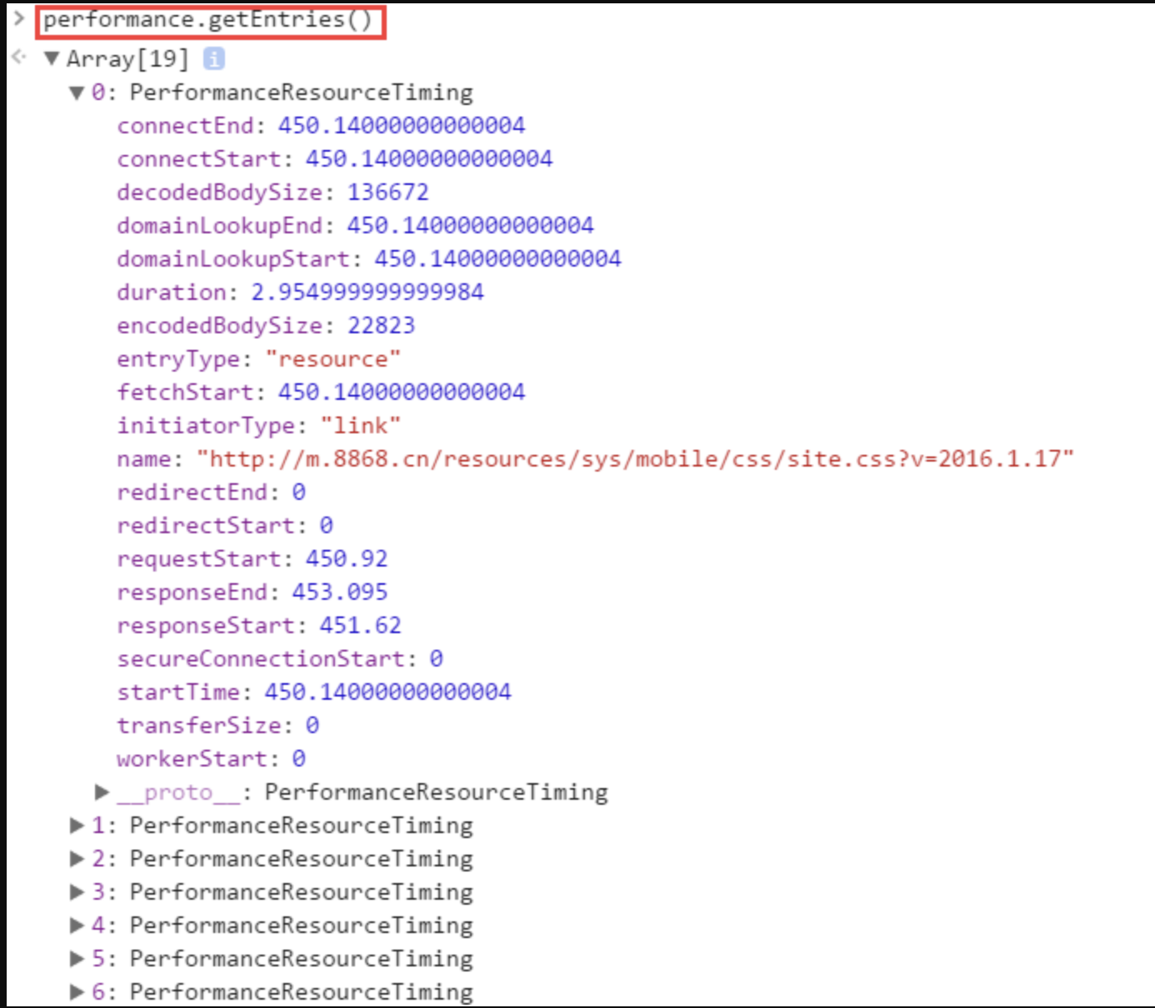This screenshot has width=1155, height=1008.
Task: Select the duration property value
Action: tap(367, 292)
